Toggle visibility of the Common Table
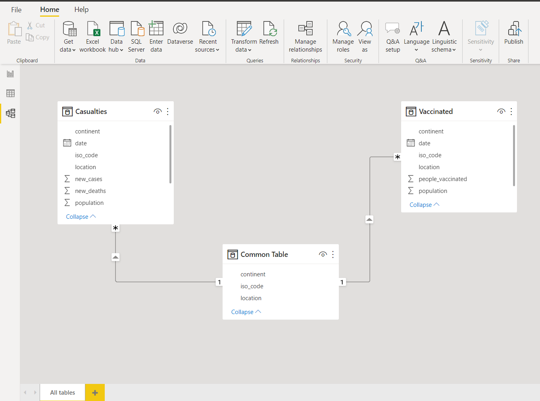 (x=323, y=254)
